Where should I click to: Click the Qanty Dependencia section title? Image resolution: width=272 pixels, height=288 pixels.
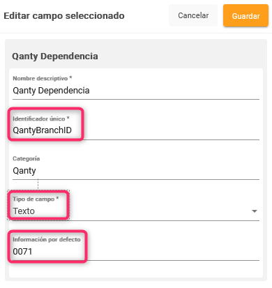click(55, 56)
